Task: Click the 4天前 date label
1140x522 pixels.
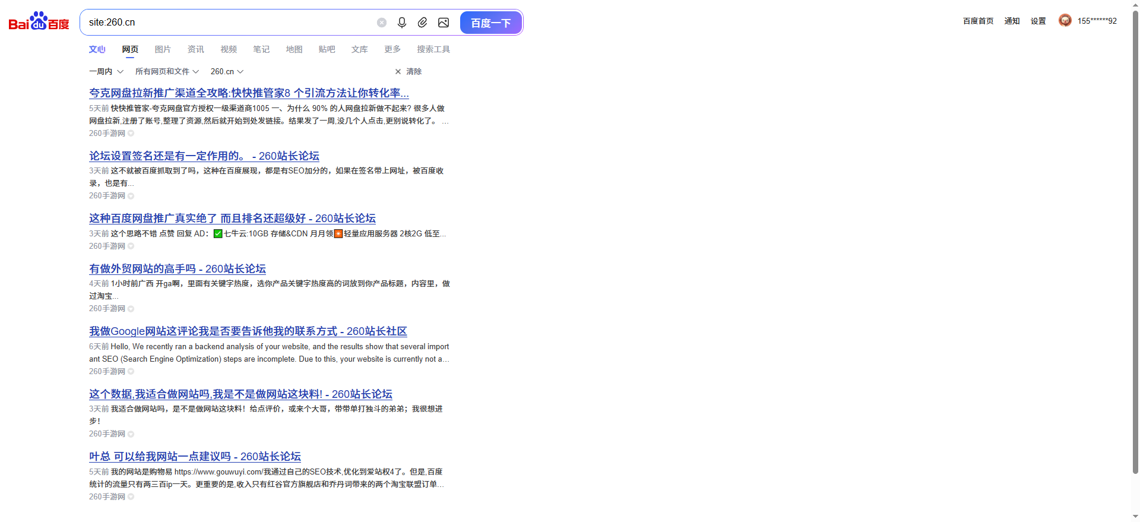Action: point(99,284)
